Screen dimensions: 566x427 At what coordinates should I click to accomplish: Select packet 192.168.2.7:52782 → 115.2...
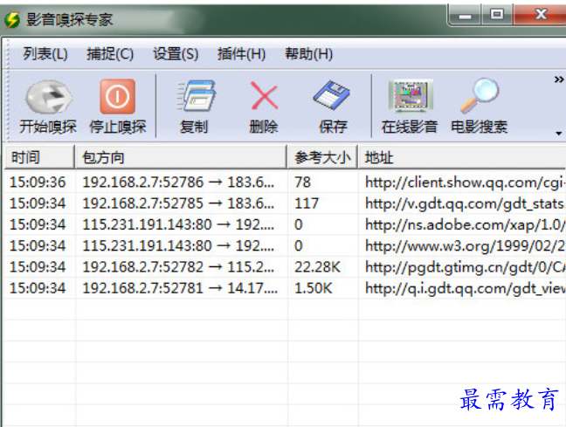[x=178, y=267]
